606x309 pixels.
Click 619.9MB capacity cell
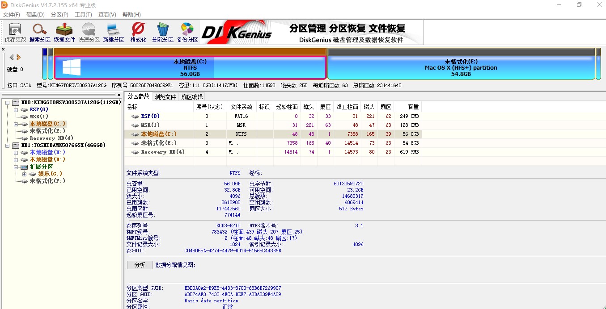click(x=409, y=152)
